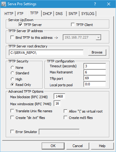Click the question mark help icon in title bar
The image size is (116, 152).
click(95, 4)
